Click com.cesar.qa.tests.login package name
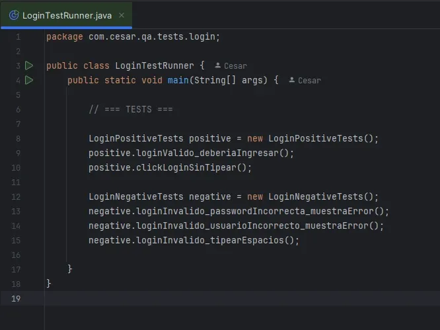Screen dimensions: 440x330 coord(152,37)
